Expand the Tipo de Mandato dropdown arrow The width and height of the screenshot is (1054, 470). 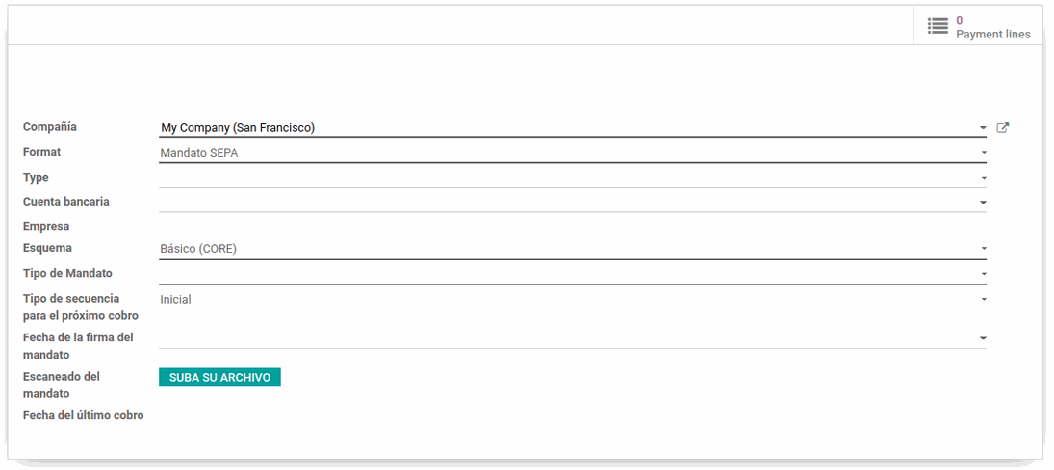(x=983, y=274)
